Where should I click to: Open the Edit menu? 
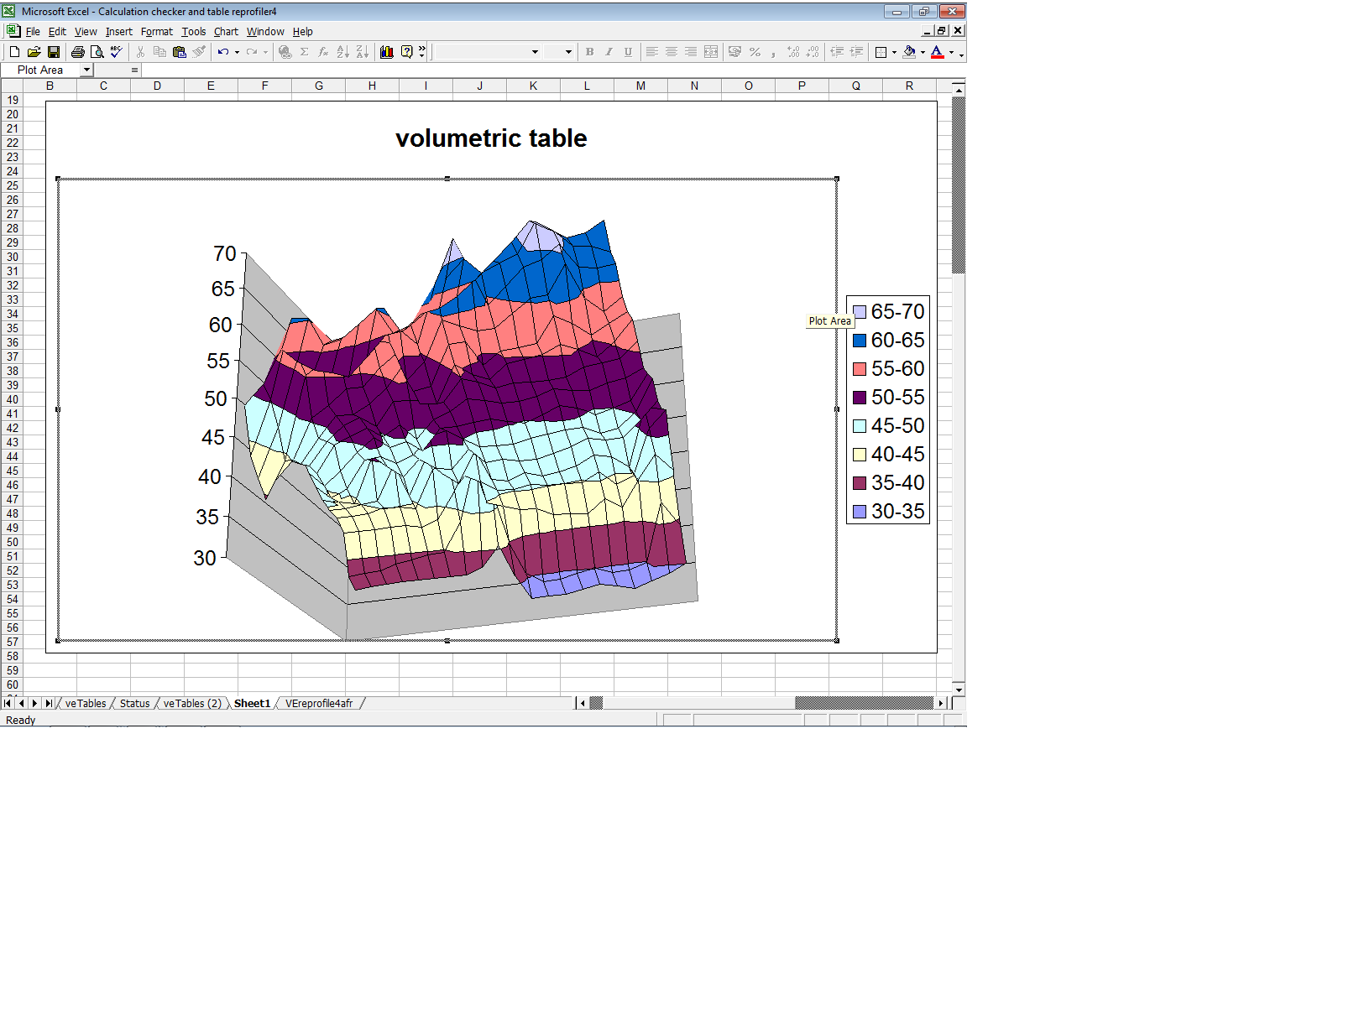tap(57, 32)
